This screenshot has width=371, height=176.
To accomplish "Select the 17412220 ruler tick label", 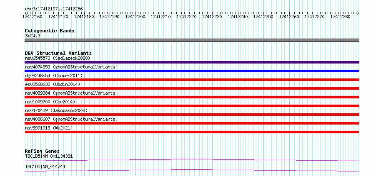I will [186, 17].
